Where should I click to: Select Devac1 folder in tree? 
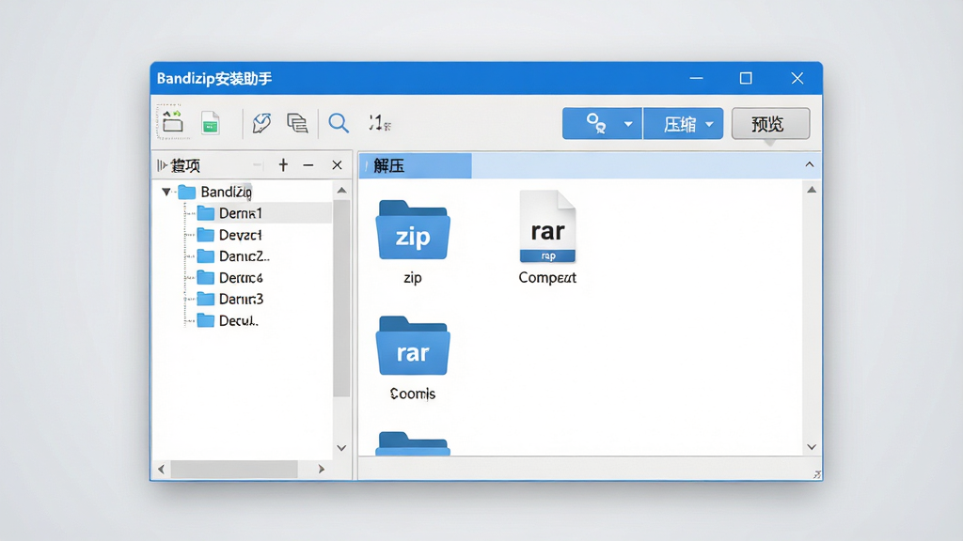click(230, 235)
